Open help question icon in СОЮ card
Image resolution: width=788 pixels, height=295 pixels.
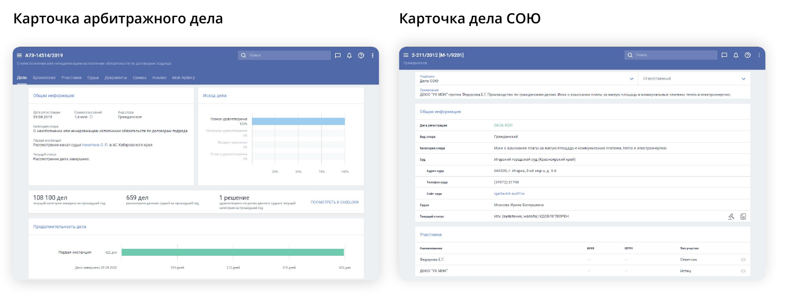(x=748, y=55)
